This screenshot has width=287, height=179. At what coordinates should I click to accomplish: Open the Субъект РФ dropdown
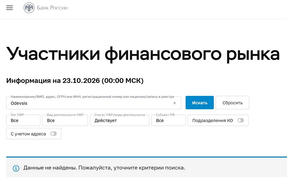click(168, 120)
